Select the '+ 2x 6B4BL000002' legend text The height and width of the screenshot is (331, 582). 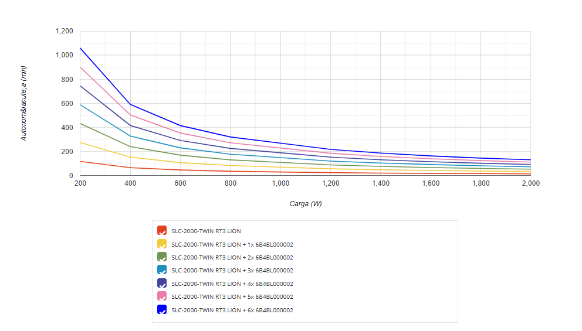(232, 258)
